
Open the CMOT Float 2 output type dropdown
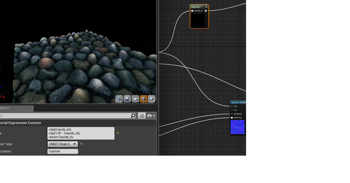(63, 144)
